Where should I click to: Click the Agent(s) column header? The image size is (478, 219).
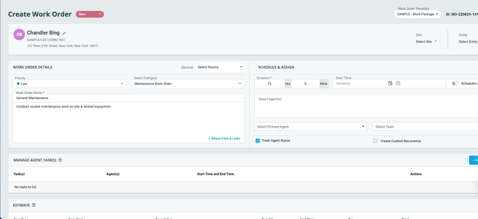coord(113,174)
